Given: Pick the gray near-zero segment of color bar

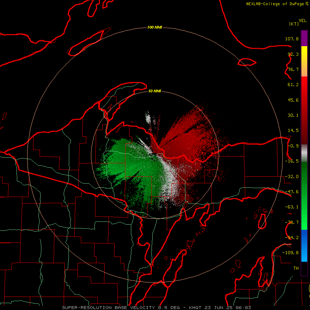Looking at the screenshot, I should click(x=304, y=153).
